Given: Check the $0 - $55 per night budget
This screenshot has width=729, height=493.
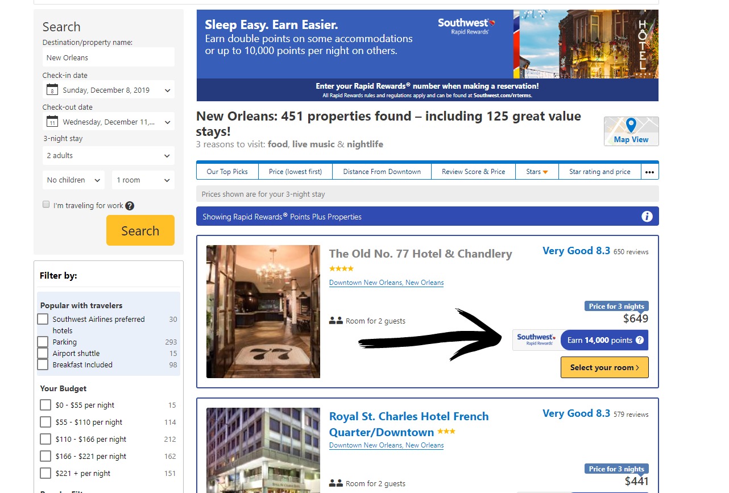Looking at the screenshot, I should tap(45, 405).
